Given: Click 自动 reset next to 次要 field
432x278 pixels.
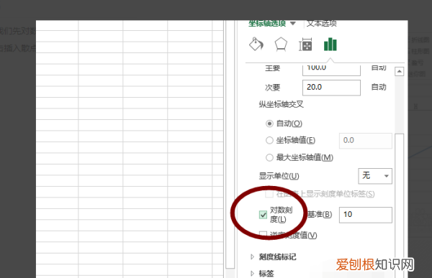Looking at the screenshot, I should (x=379, y=87).
